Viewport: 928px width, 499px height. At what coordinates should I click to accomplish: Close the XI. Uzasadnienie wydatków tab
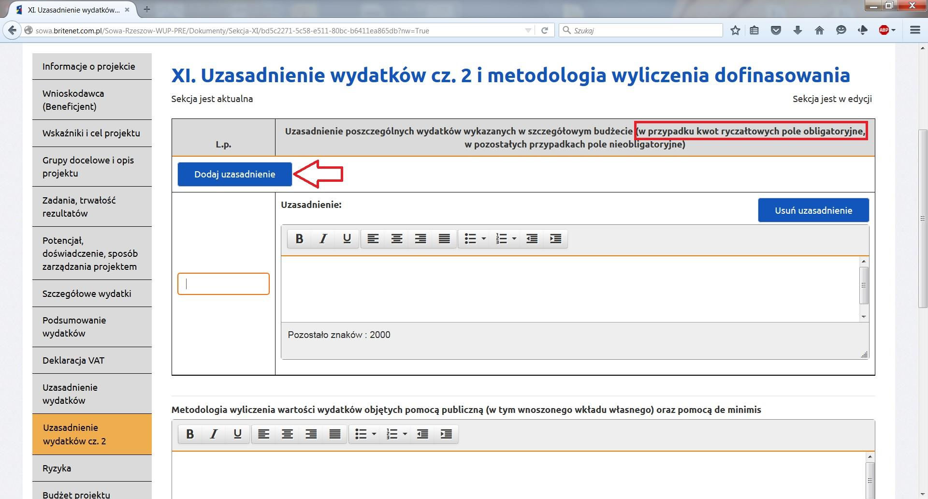[127, 10]
